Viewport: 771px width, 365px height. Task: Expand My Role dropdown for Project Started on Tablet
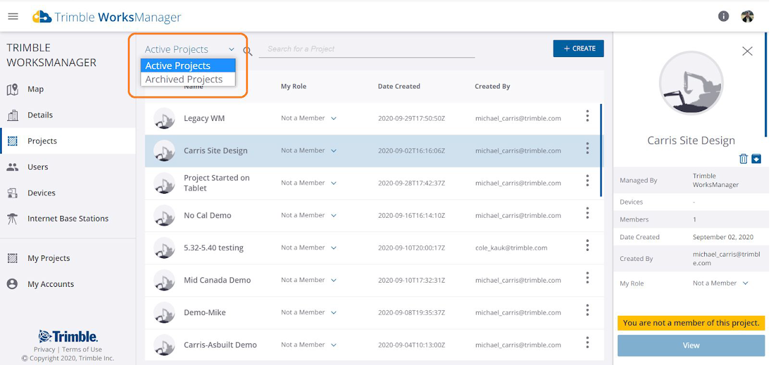click(334, 183)
